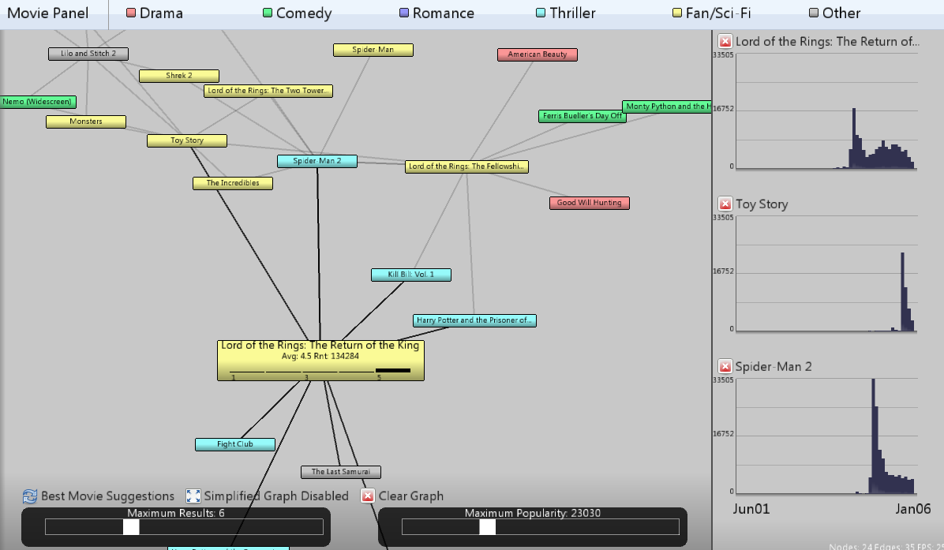Image resolution: width=944 pixels, height=550 pixels.
Task: Select the Fight Club node
Action: point(235,445)
